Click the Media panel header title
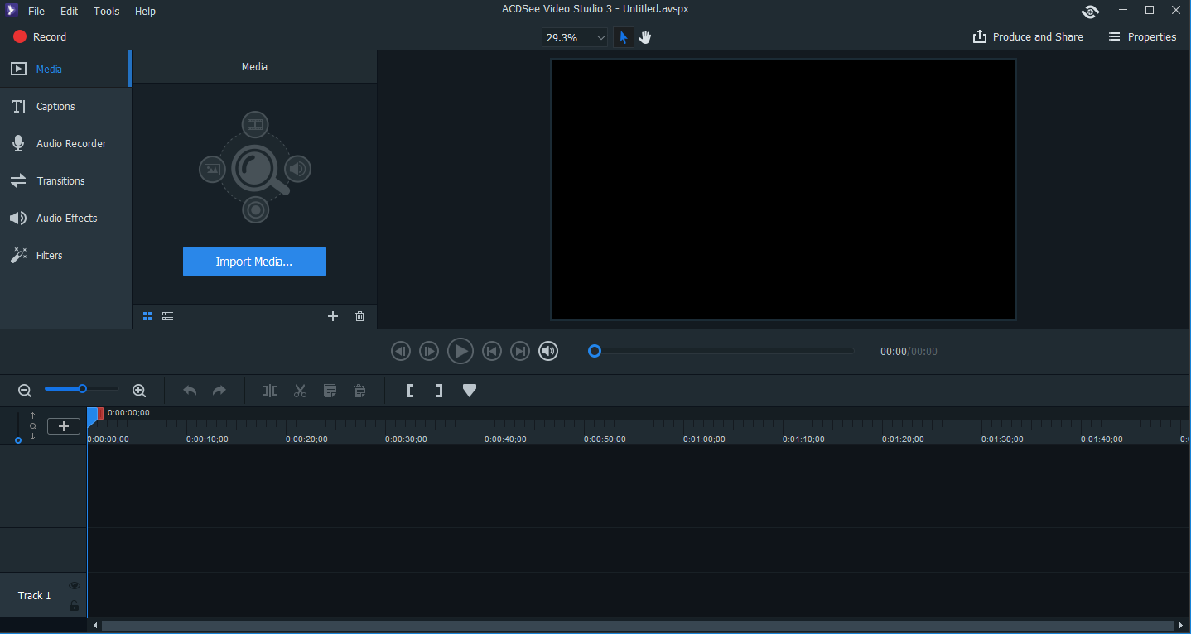 (254, 66)
